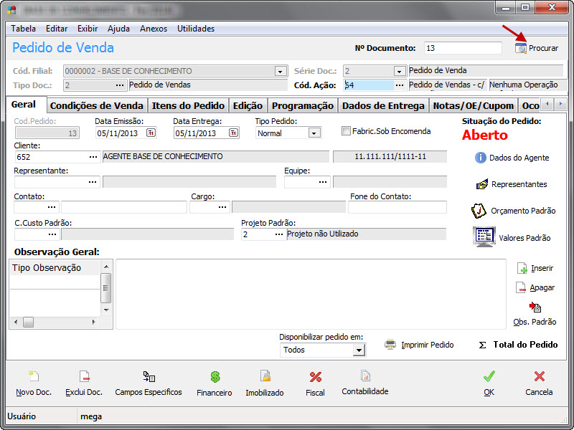Screen dimensions: 574x430
Task: Click the Imprimir Pedido printer icon
Action: click(x=390, y=345)
